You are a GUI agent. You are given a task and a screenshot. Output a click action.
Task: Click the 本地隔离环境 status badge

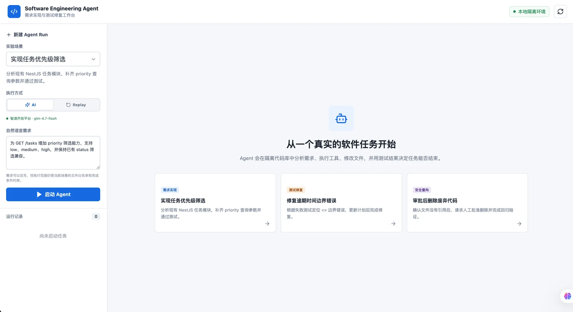point(529,11)
